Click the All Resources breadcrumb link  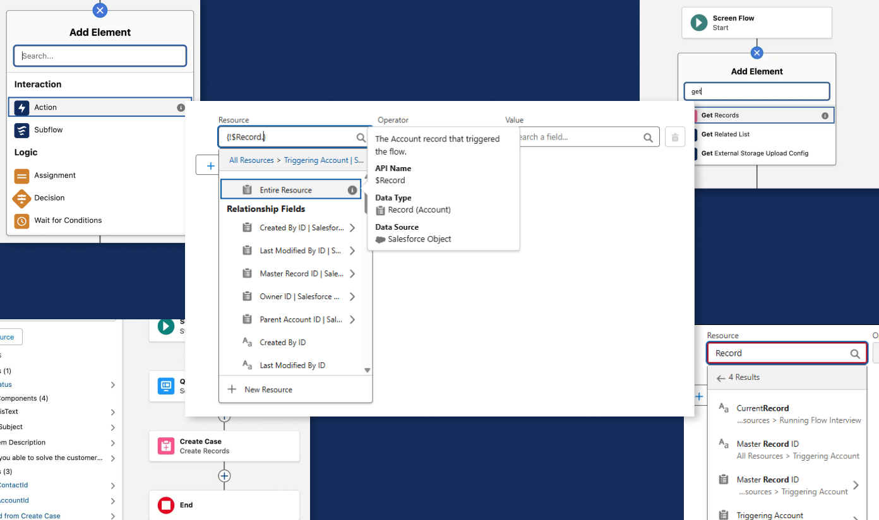[x=251, y=160]
